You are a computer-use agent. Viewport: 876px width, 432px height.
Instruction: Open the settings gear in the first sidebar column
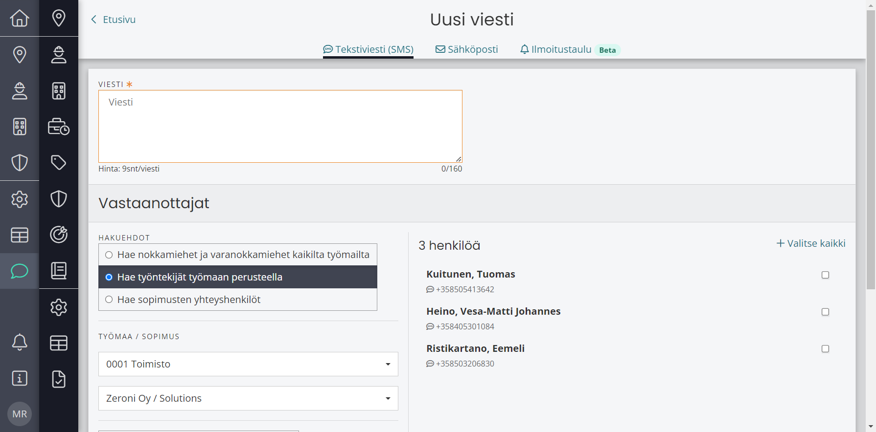pyautogui.click(x=20, y=199)
